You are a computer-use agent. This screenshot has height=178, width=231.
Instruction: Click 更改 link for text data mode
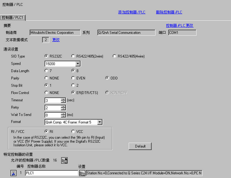click(56, 40)
